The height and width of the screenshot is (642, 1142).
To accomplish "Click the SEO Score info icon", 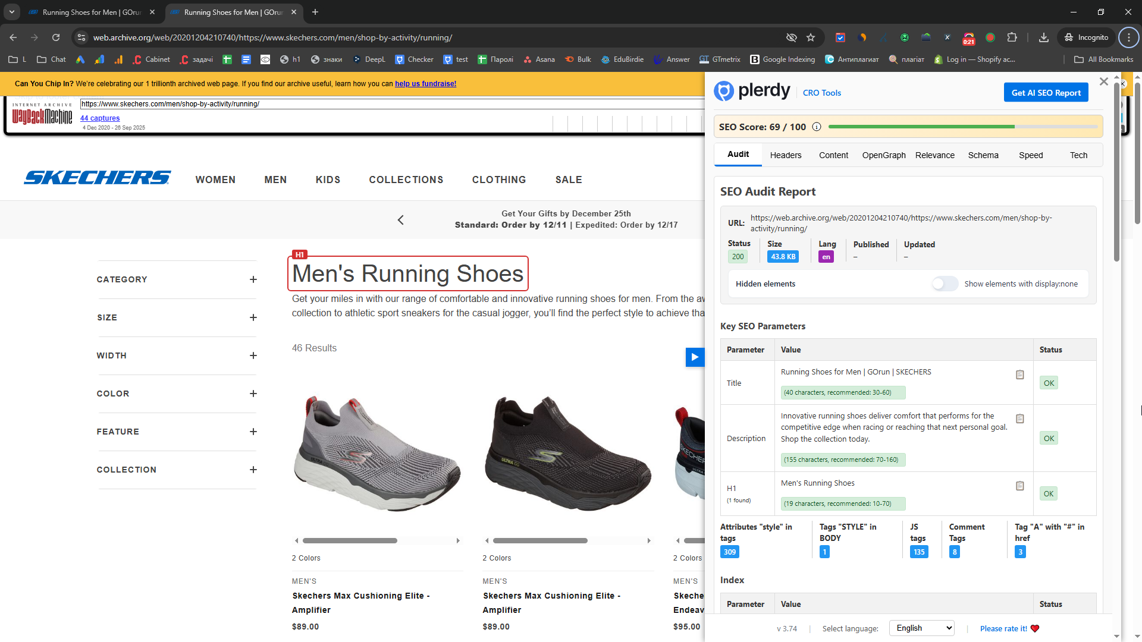I will click(817, 127).
